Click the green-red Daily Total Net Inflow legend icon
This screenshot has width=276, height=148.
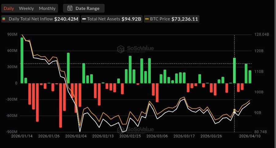[4, 19]
